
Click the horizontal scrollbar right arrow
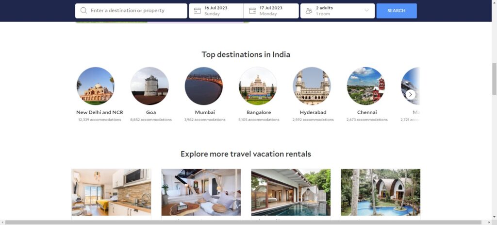(x=488, y=223)
